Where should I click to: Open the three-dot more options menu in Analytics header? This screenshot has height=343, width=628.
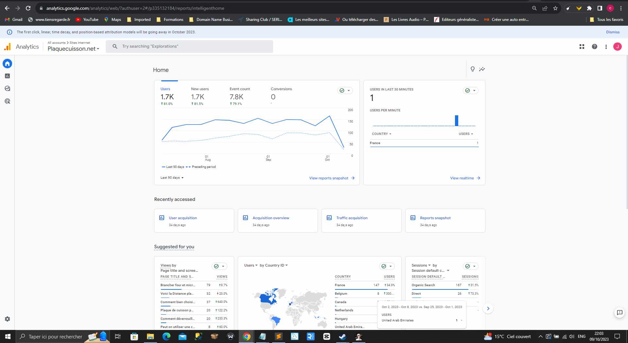606,47
